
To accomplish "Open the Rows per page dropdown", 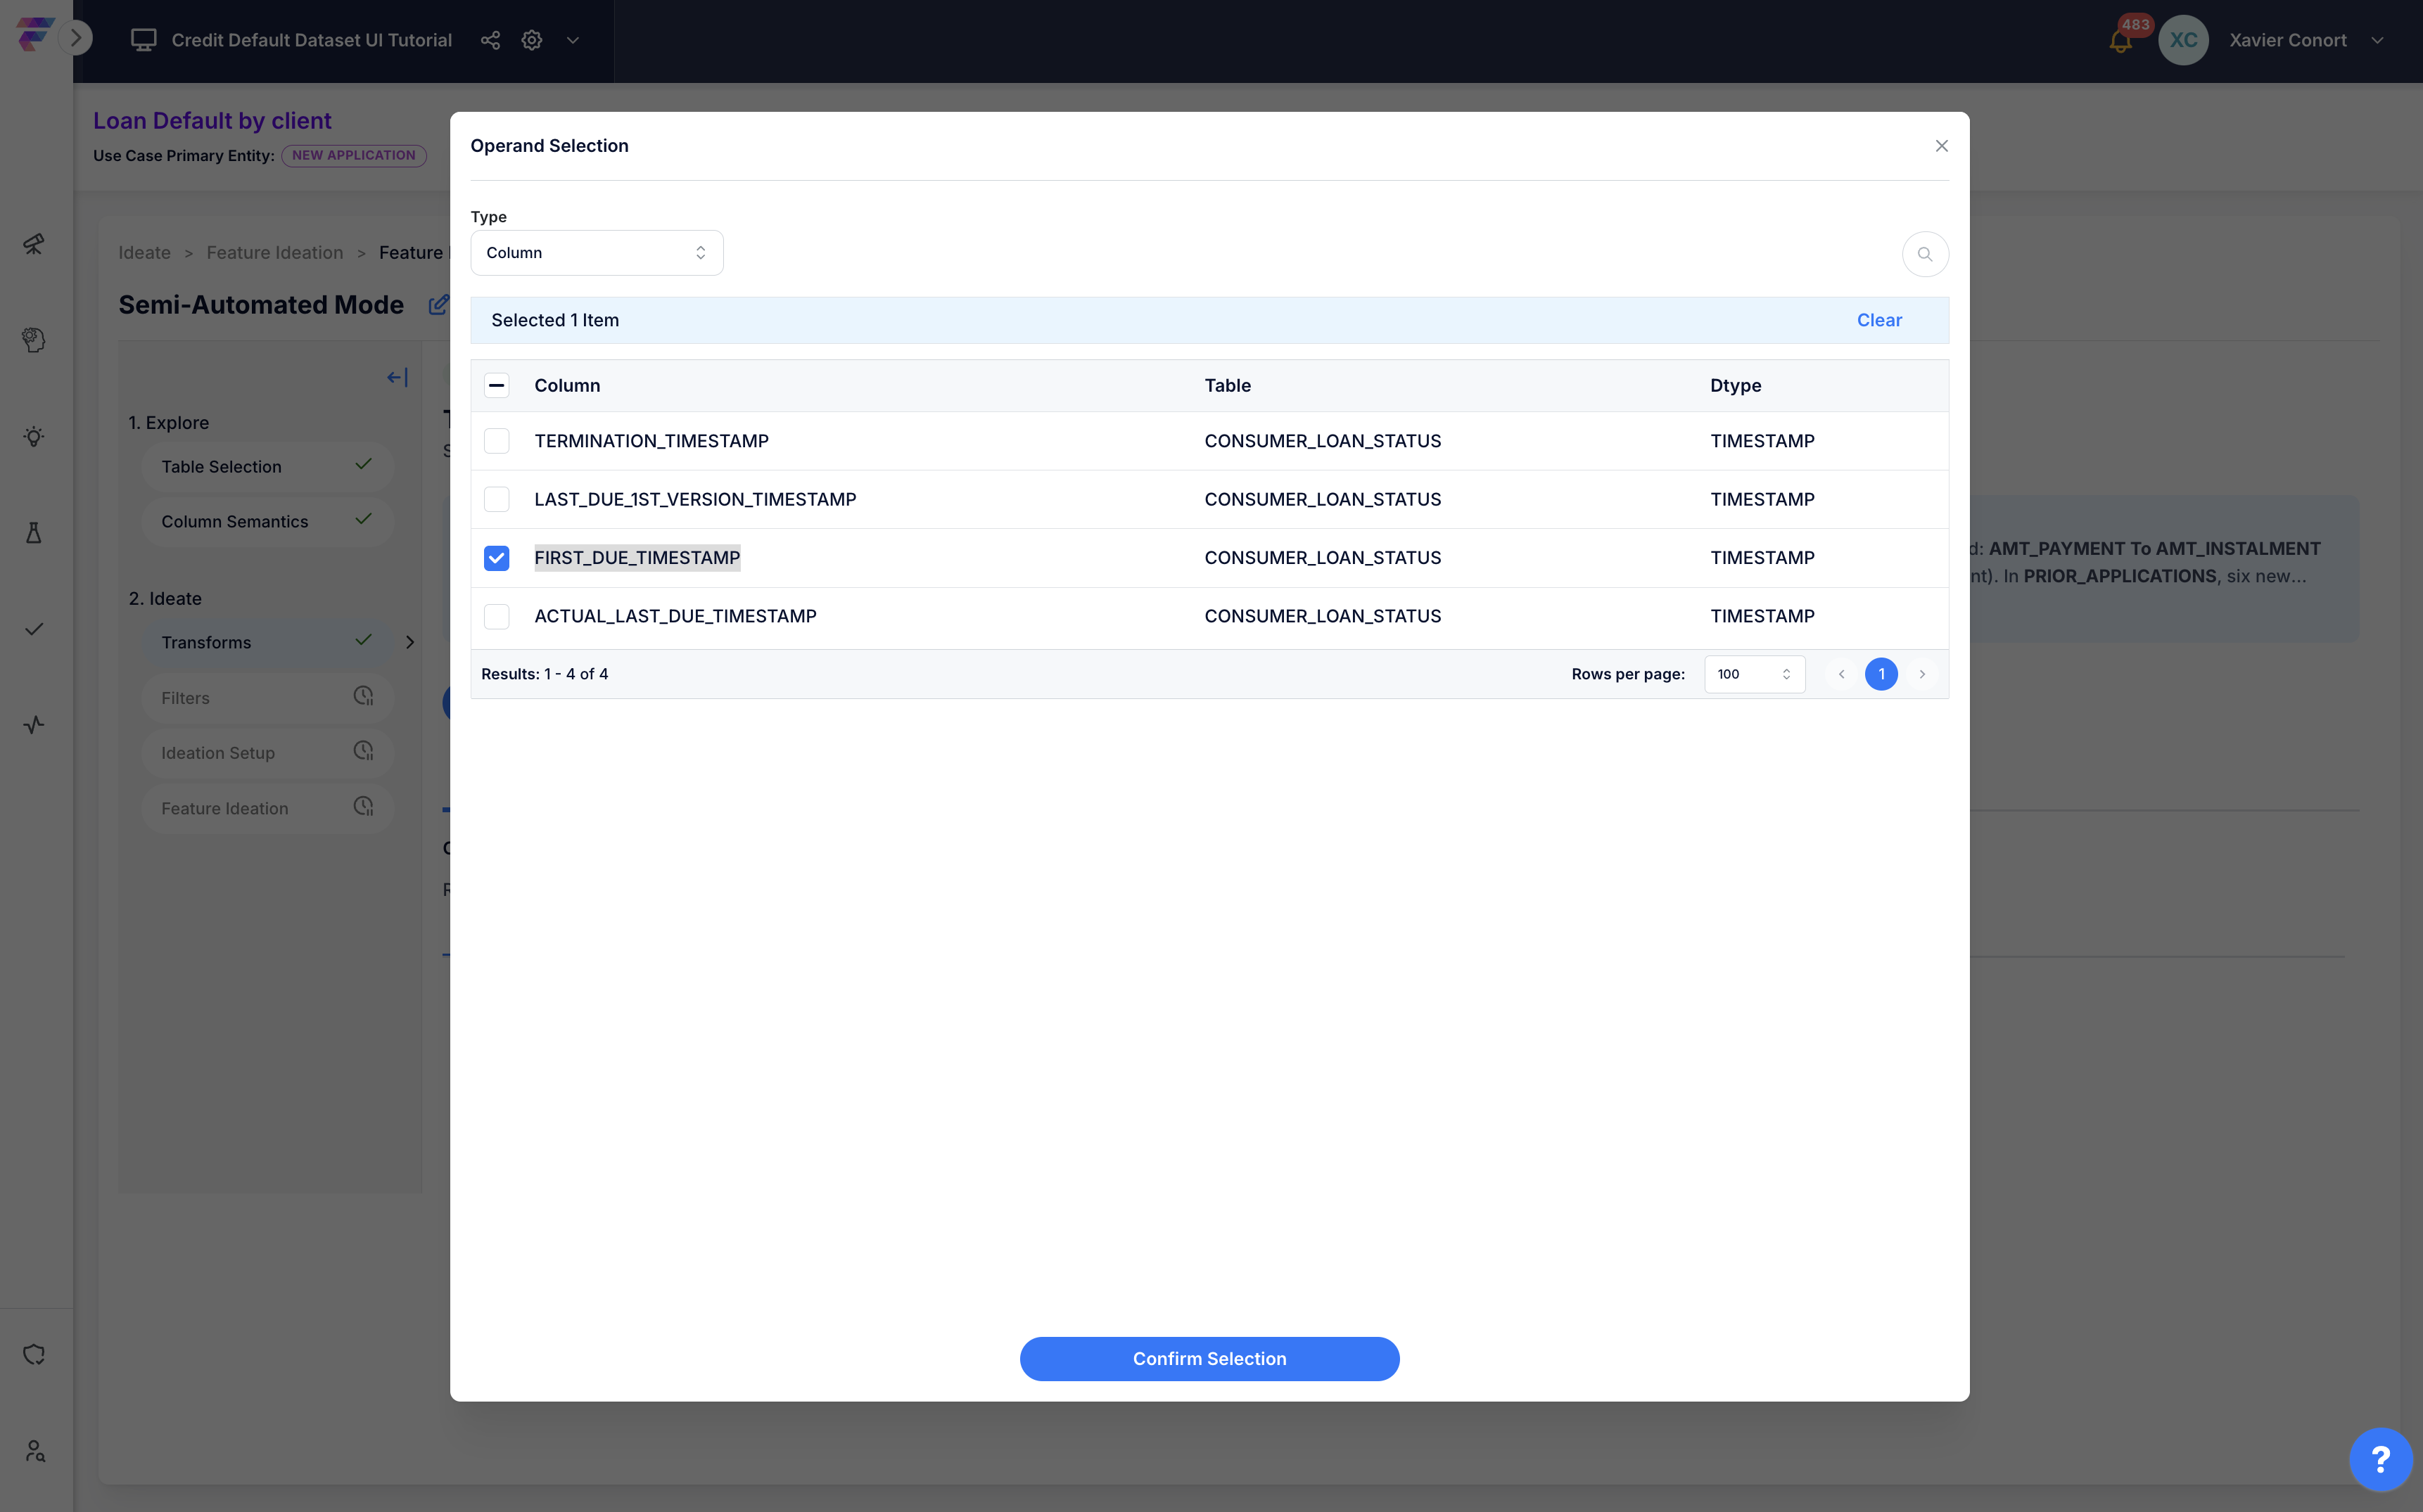I will (x=1754, y=674).
